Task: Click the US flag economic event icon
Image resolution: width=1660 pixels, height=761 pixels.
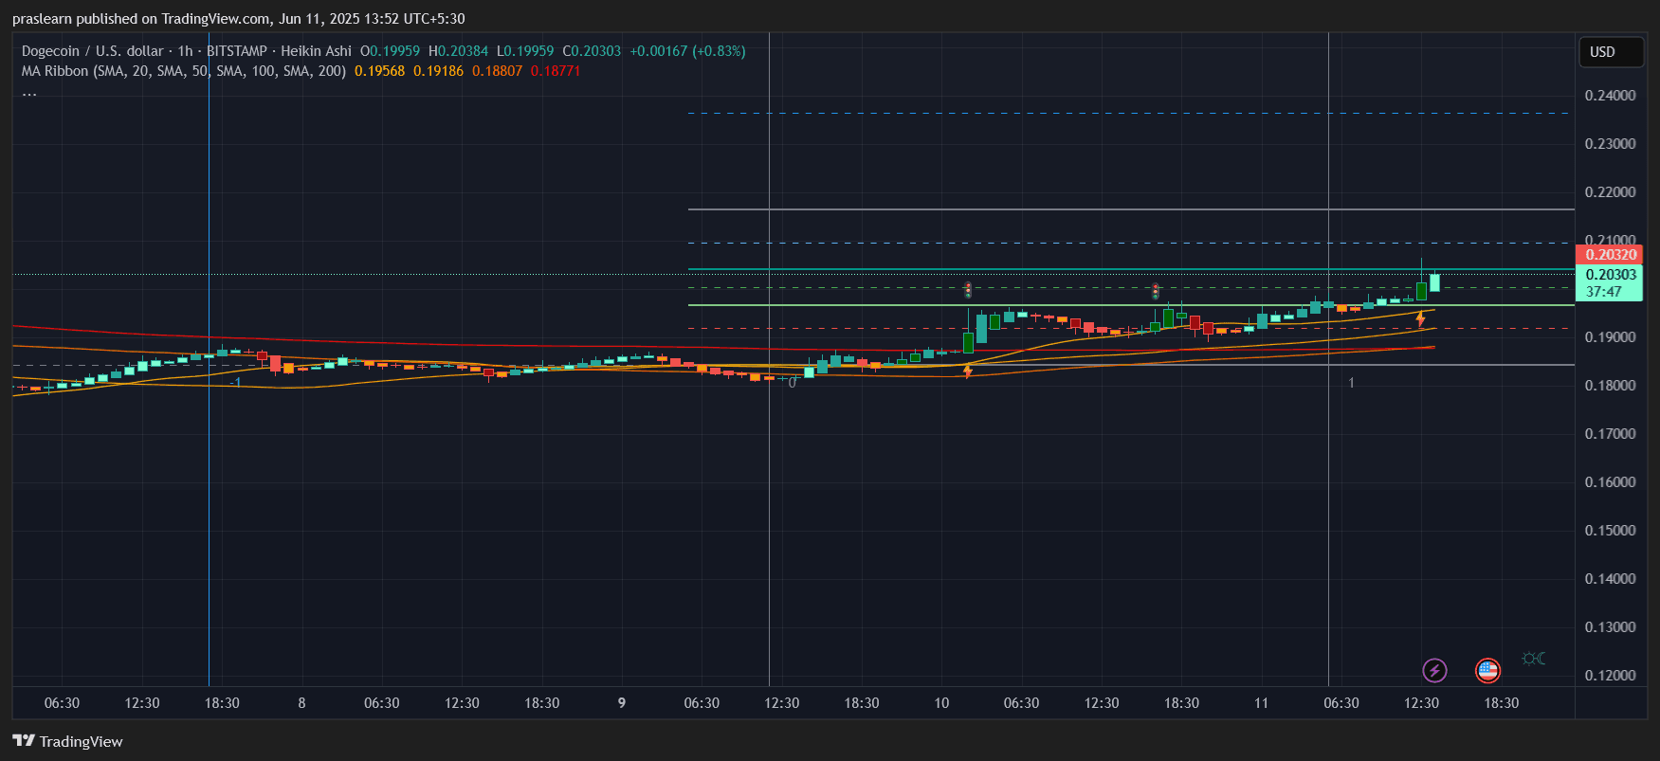Action: pyautogui.click(x=1487, y=671)
